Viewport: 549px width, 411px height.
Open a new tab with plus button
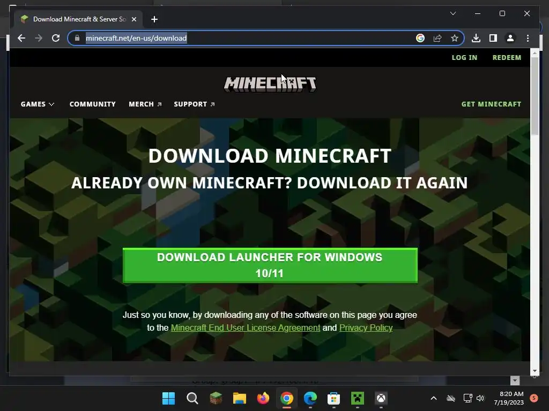coord(154,19)
